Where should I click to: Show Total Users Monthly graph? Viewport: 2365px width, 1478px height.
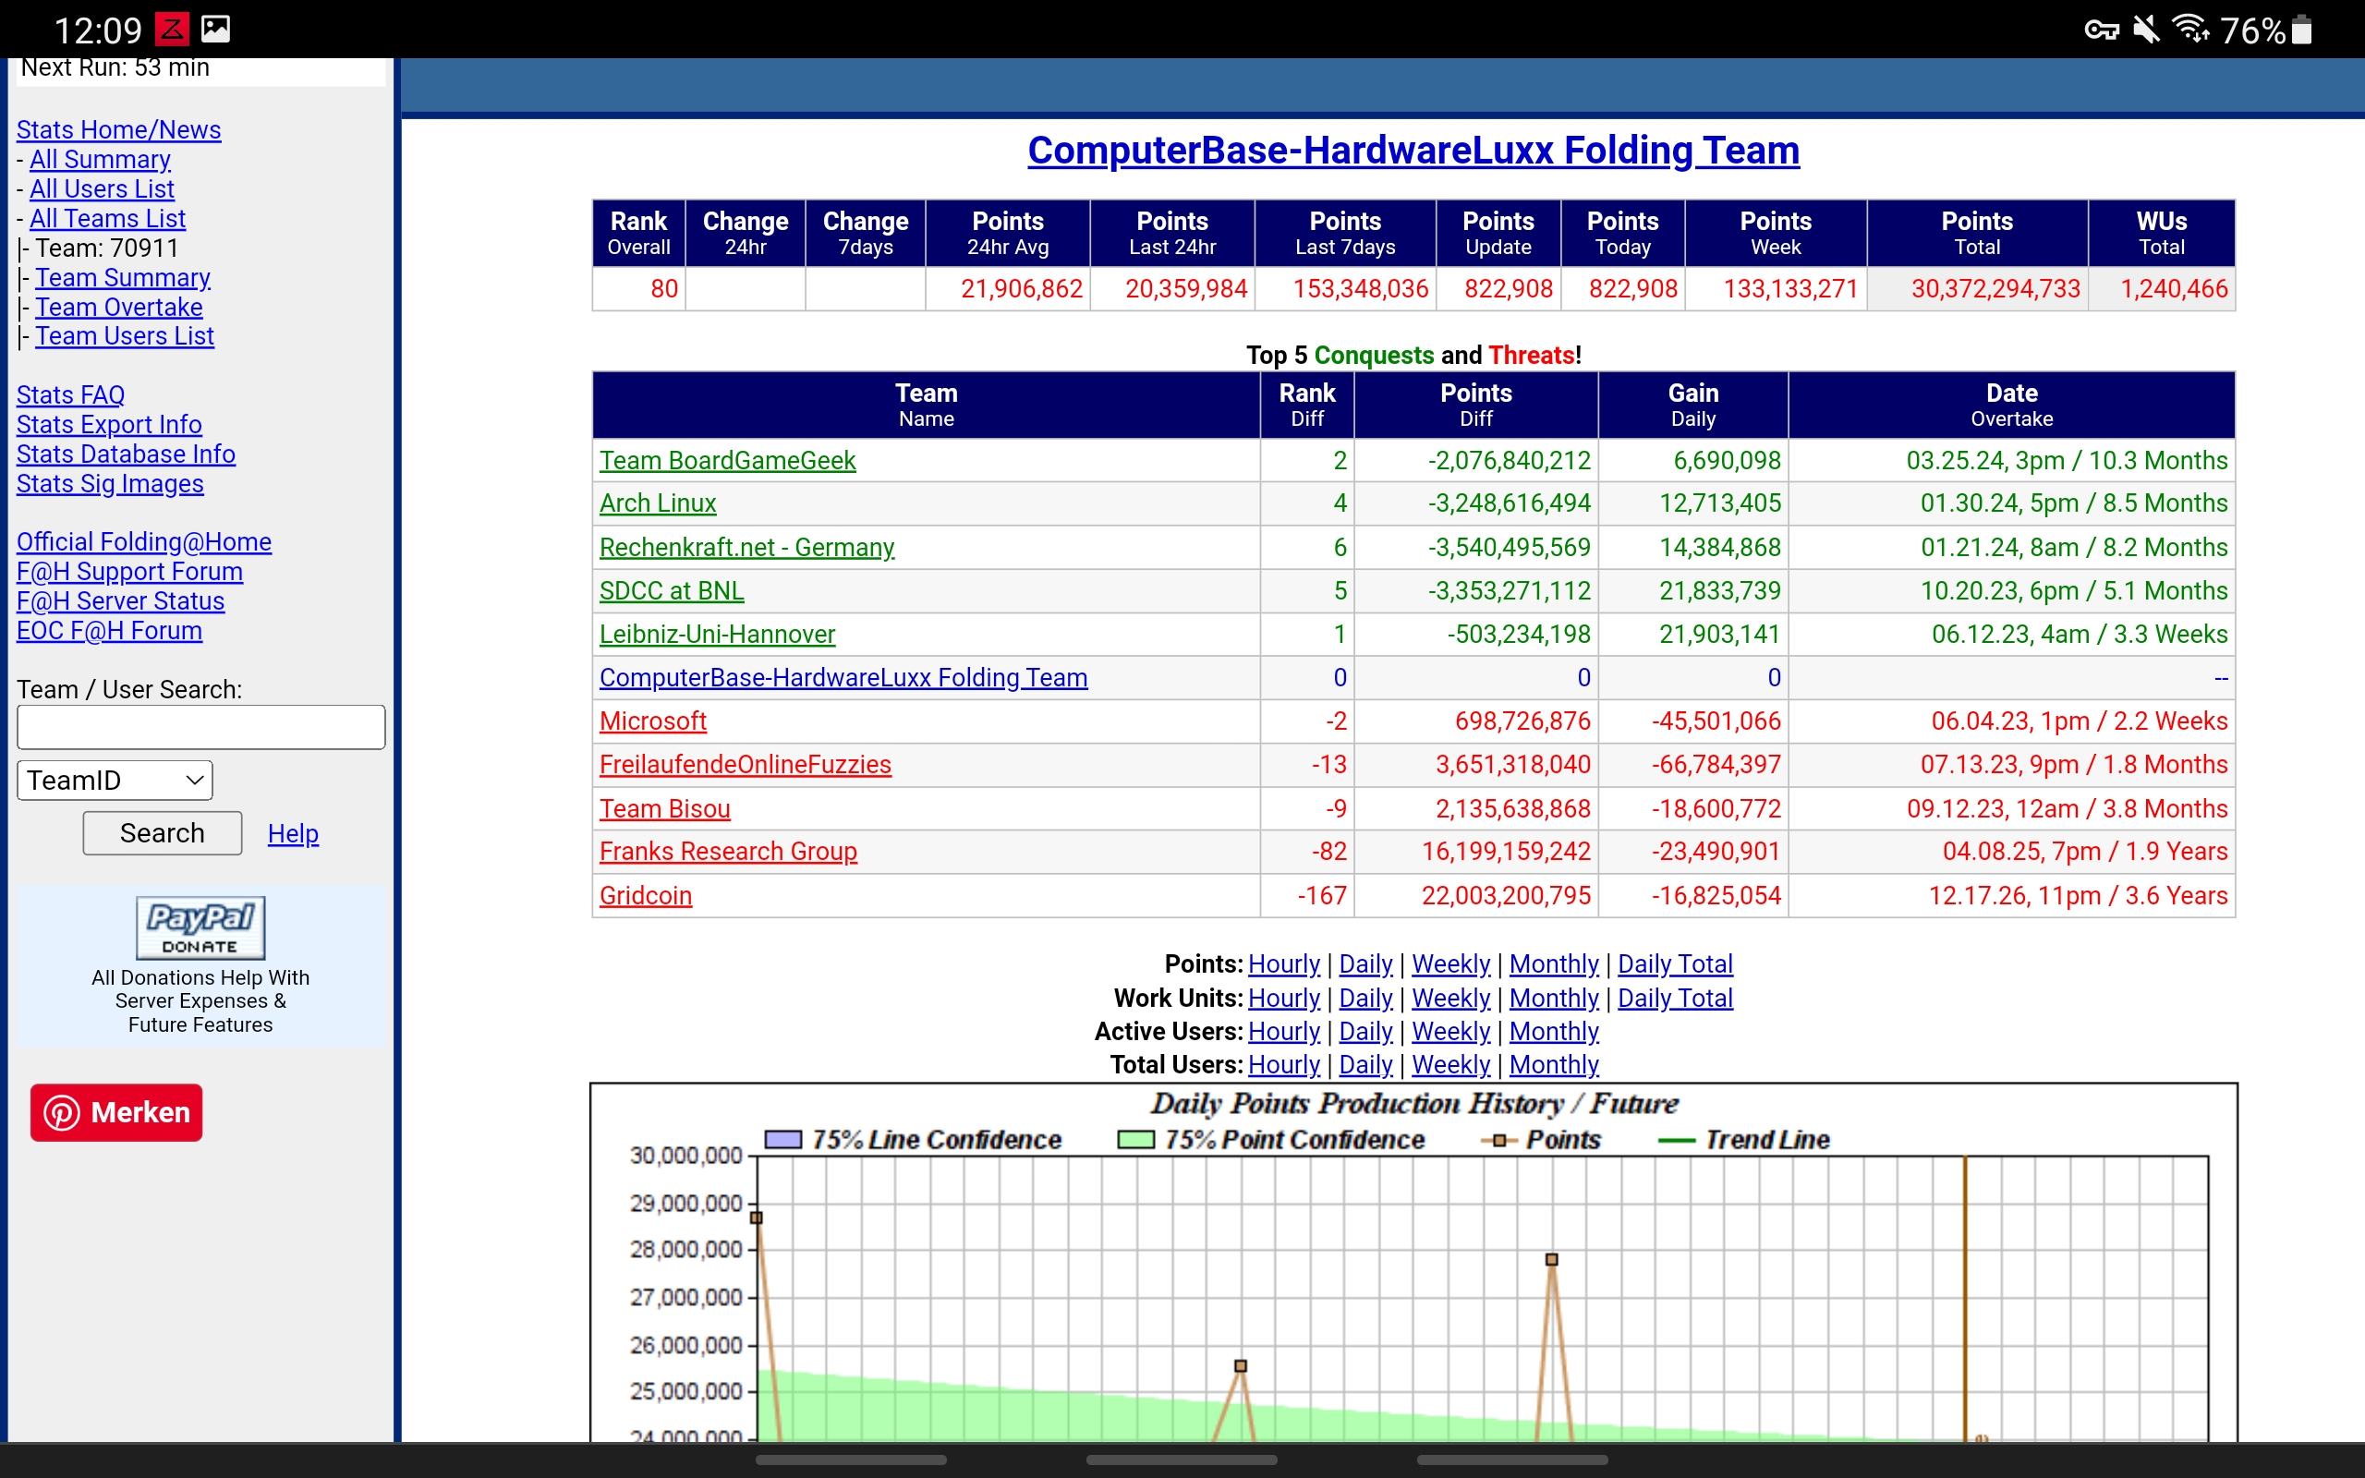coord(1554,1064)
